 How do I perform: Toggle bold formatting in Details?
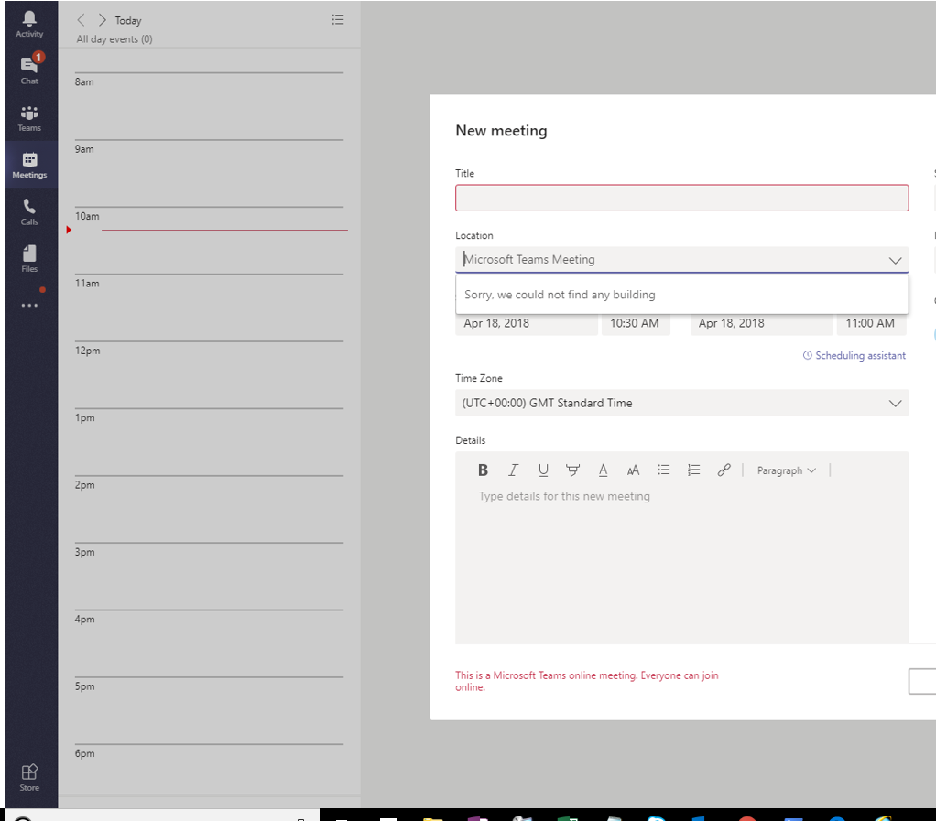(483, 470)
